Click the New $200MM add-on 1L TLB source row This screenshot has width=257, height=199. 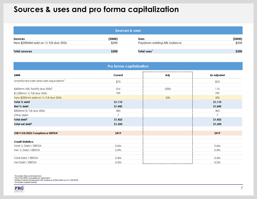click(40, 43)
